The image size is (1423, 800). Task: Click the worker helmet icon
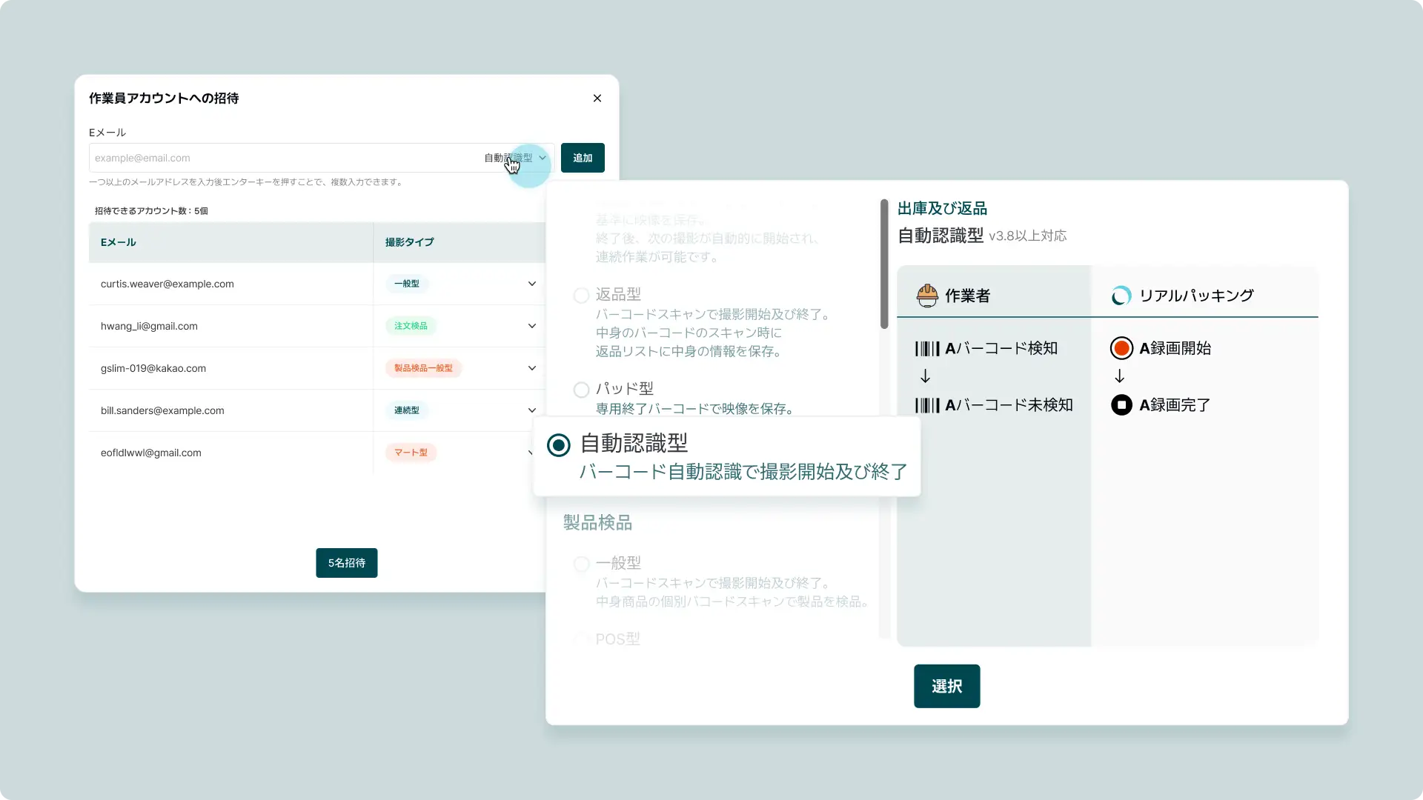coord(926,296)
